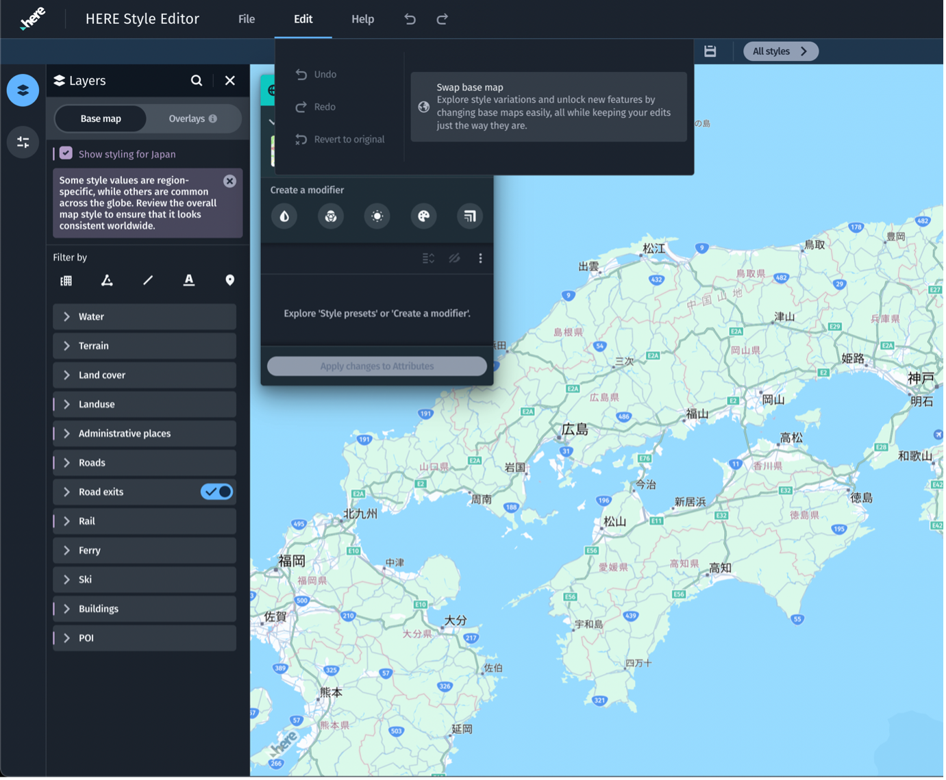The height and width of the screenshot is (780, 946).
Task: Click the save icon in toolbar
Action: click(710, 51)
